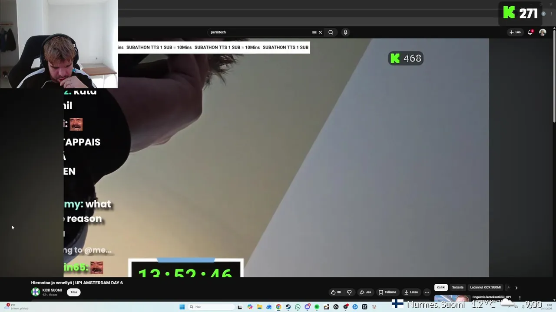Open Task View on the taskbar
Screen dimensions: 556x312
coord(240,307)
